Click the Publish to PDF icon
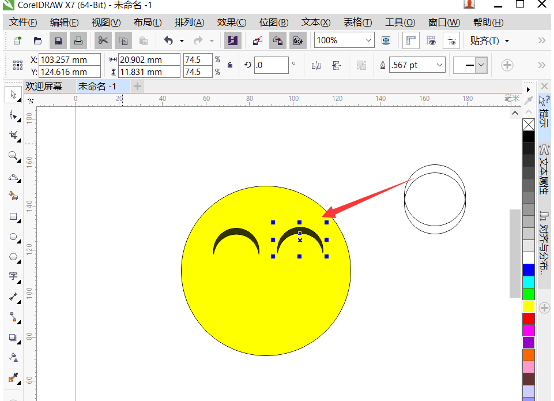Screen dimensions: 554x401 (x=298, y=40)
